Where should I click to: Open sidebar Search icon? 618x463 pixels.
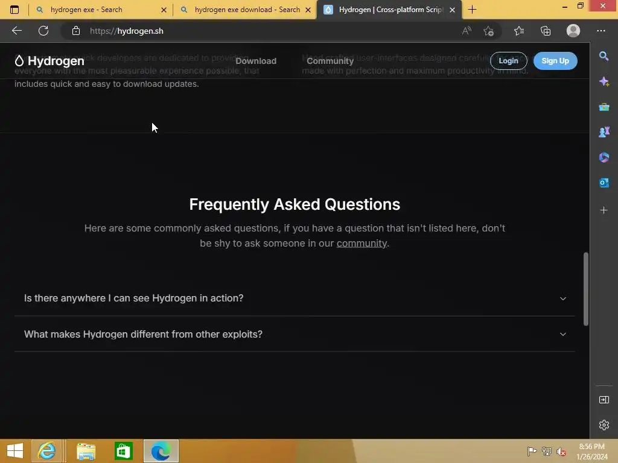604,56
